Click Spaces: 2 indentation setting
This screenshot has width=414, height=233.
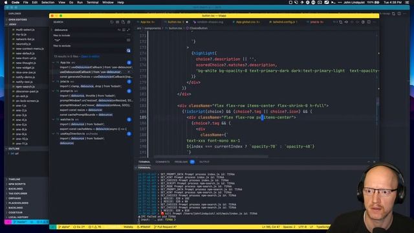(289, 227)
